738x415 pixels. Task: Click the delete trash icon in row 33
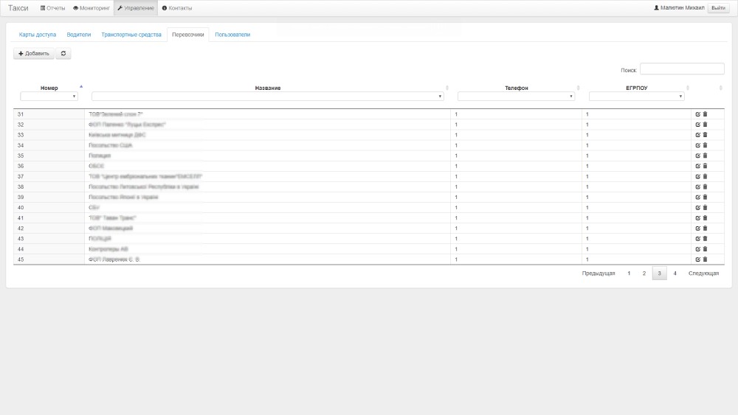point(705,135)
